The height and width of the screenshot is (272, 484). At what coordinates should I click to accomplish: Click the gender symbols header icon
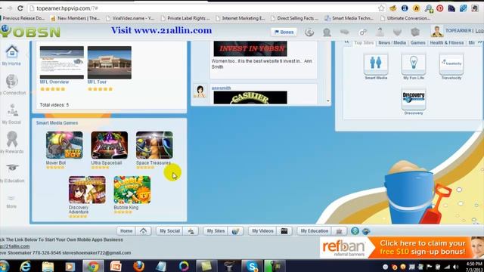[362, 32]
